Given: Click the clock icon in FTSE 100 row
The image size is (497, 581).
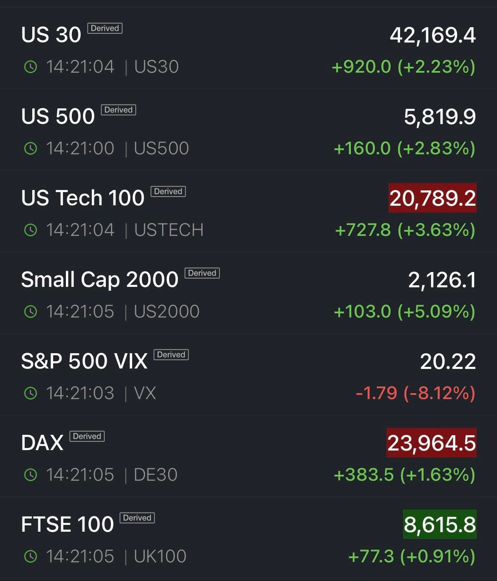Looking at the screenshot, I should [x=31, y=556].
